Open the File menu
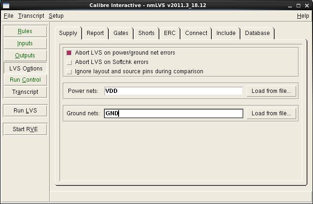Viewport: 313px width, 204px height. coord(8,16)
